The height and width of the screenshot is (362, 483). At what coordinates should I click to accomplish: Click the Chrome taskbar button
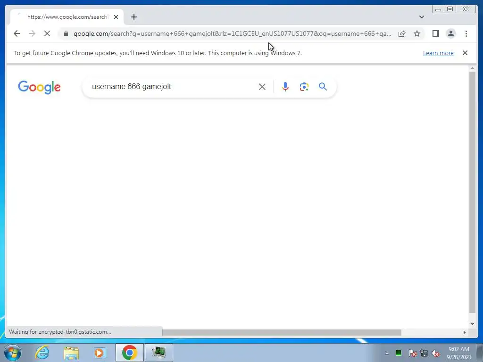tap(129, 353)
